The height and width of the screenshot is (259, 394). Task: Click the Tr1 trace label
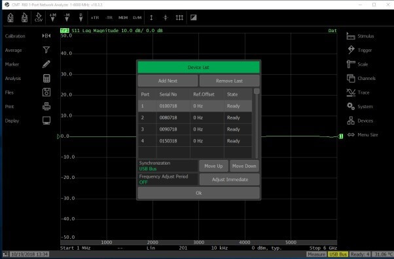65,30
